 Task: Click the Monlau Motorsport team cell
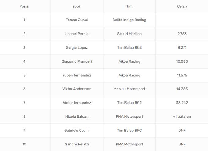129,89
